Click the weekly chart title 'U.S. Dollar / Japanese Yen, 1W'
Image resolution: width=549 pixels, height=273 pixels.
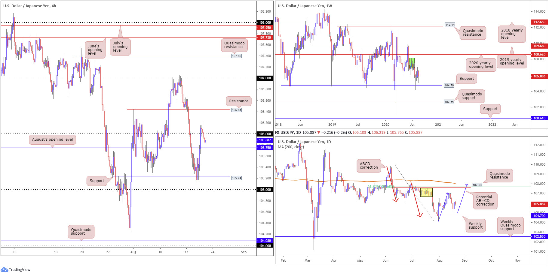coord(305,6)
